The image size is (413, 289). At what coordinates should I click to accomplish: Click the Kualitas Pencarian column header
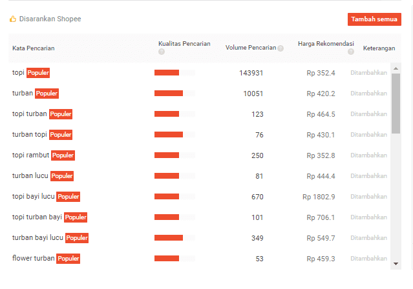coord(184,44)
